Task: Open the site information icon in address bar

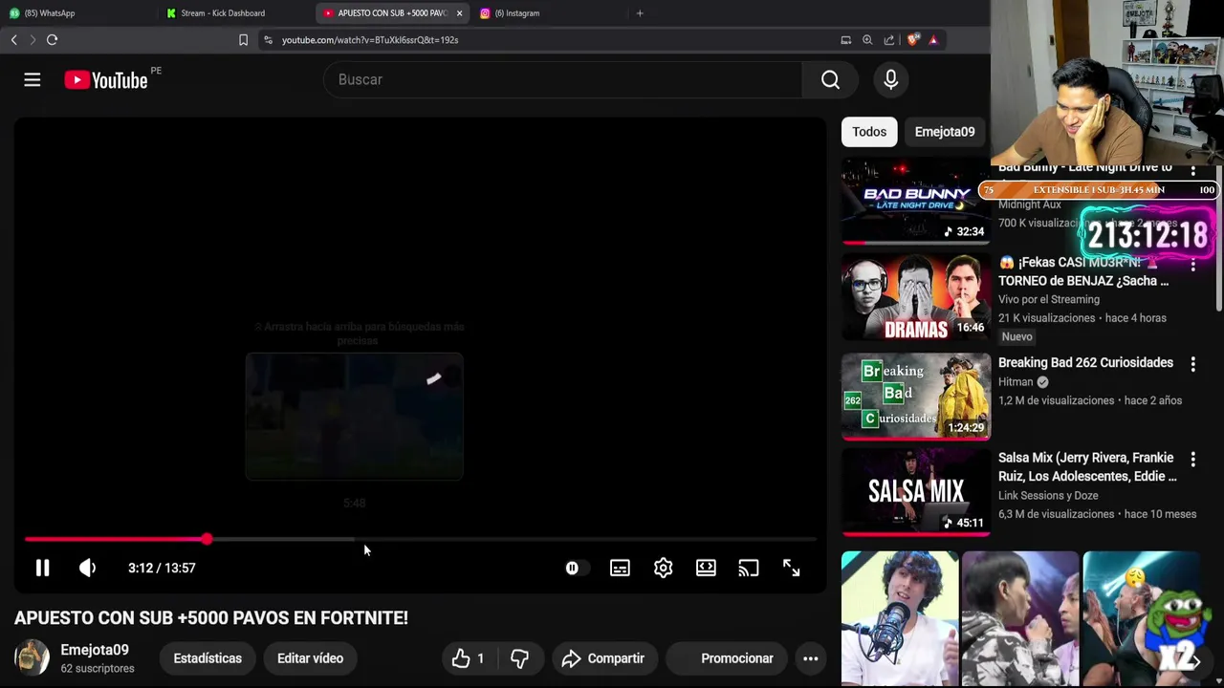Action: tap(269, 40)
